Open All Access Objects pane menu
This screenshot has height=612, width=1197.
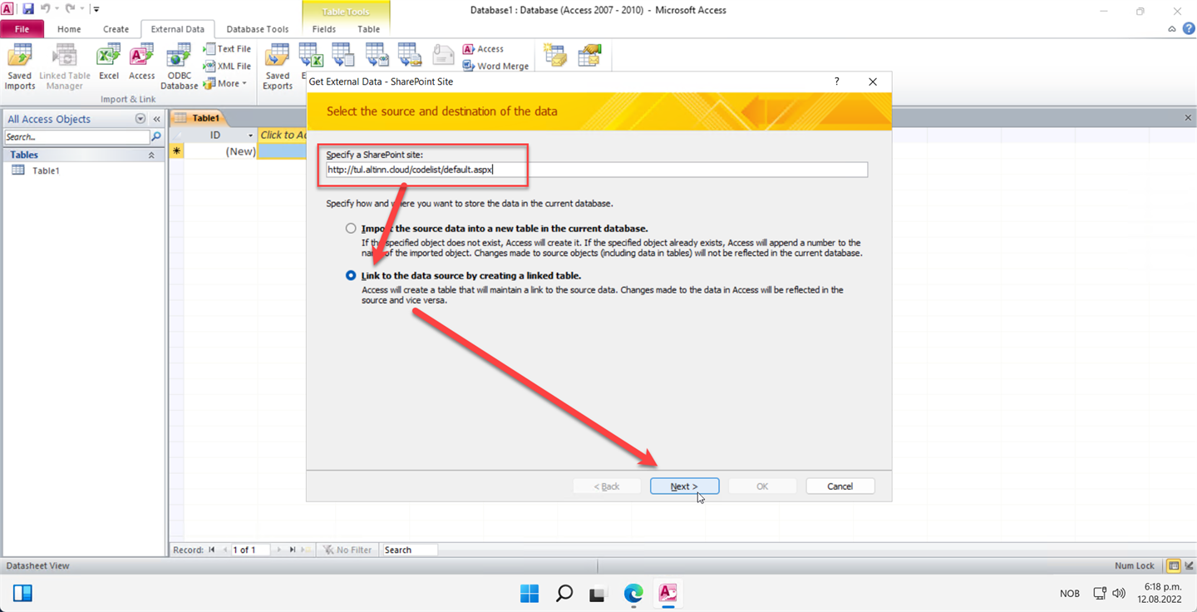pos(140,119)
